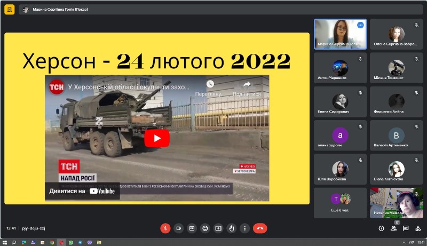Select Diana Korniovska participant tile
Screen dimensions: 427x246
coord(396,169)
